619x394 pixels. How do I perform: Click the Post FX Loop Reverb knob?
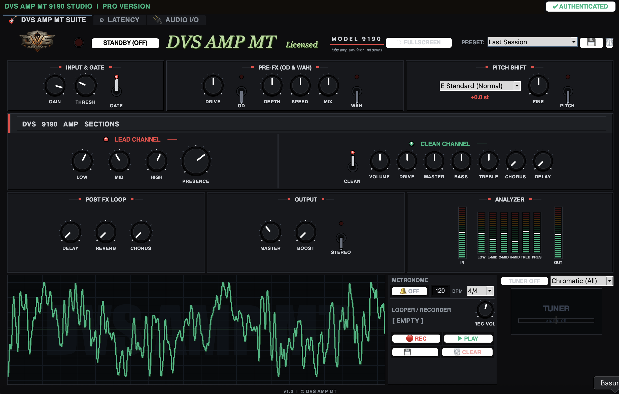[106, 232]
